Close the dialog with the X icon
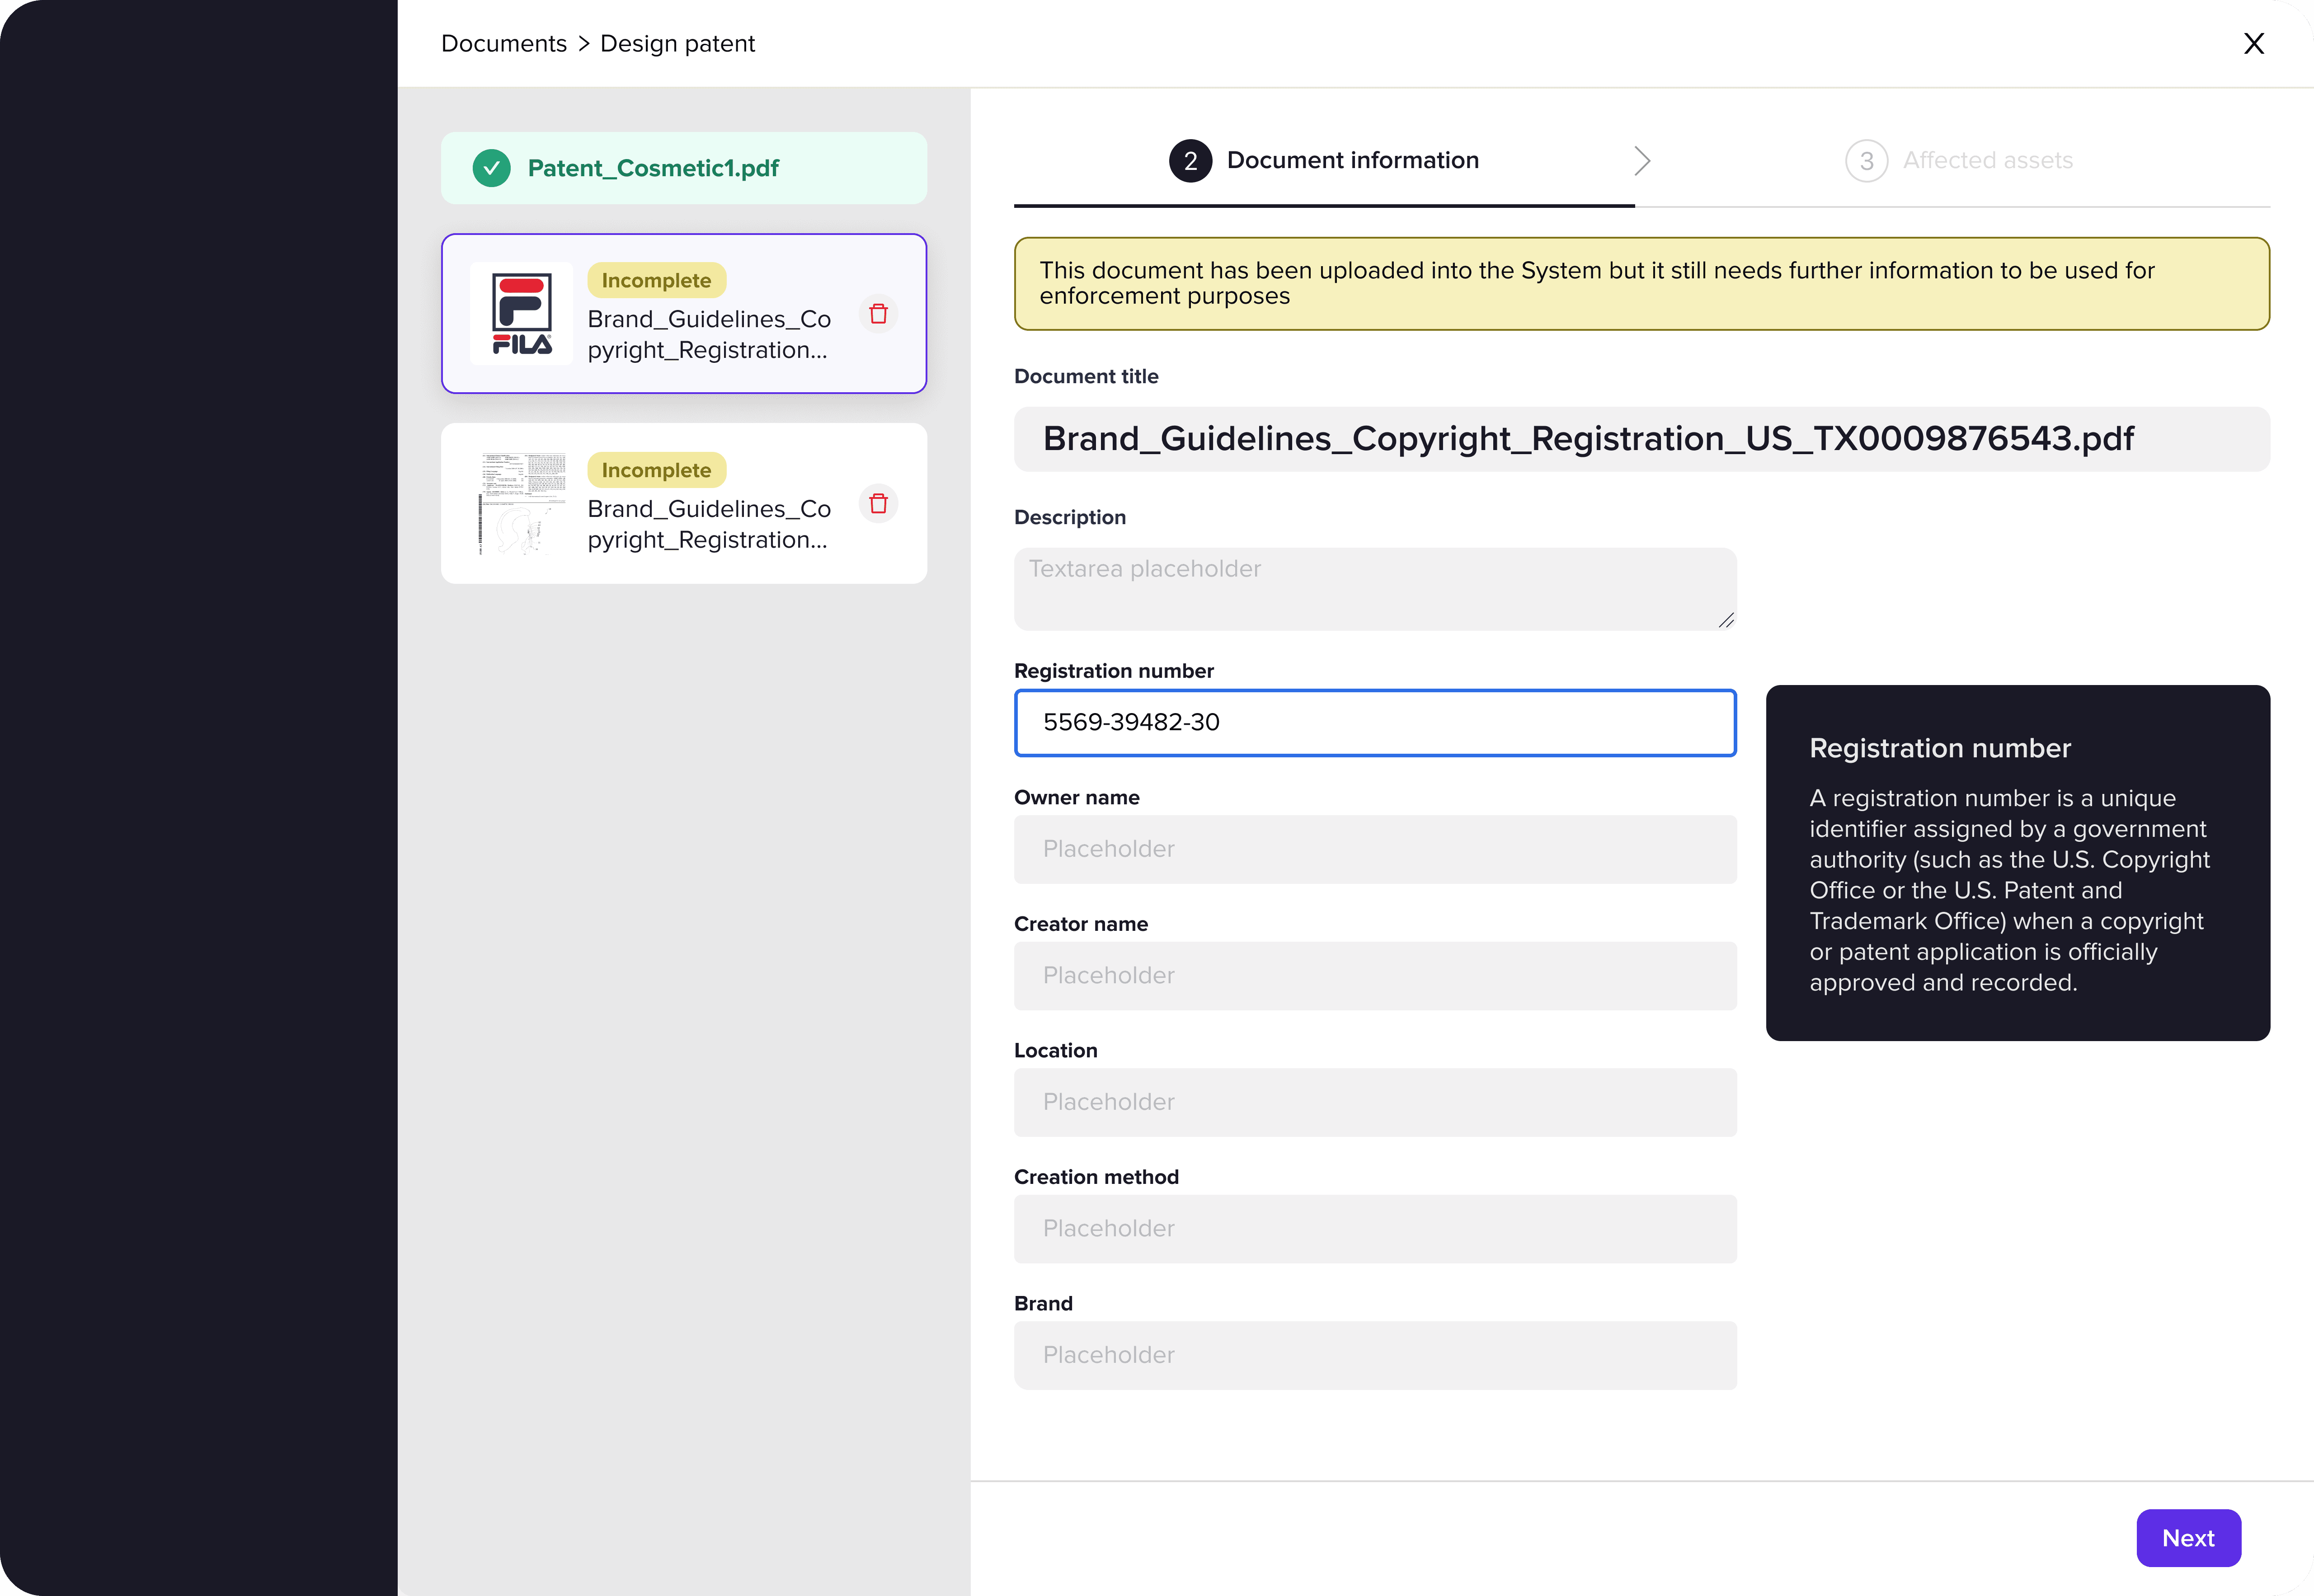This screenshot has width=2314, height=1596. tap(2253, 44)
